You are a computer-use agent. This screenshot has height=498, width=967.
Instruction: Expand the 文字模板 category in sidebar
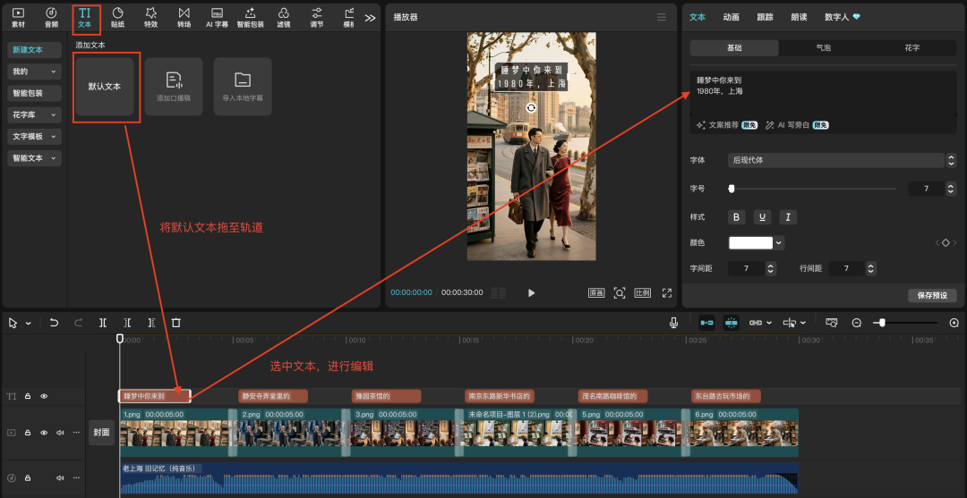(x=35, y=137)
